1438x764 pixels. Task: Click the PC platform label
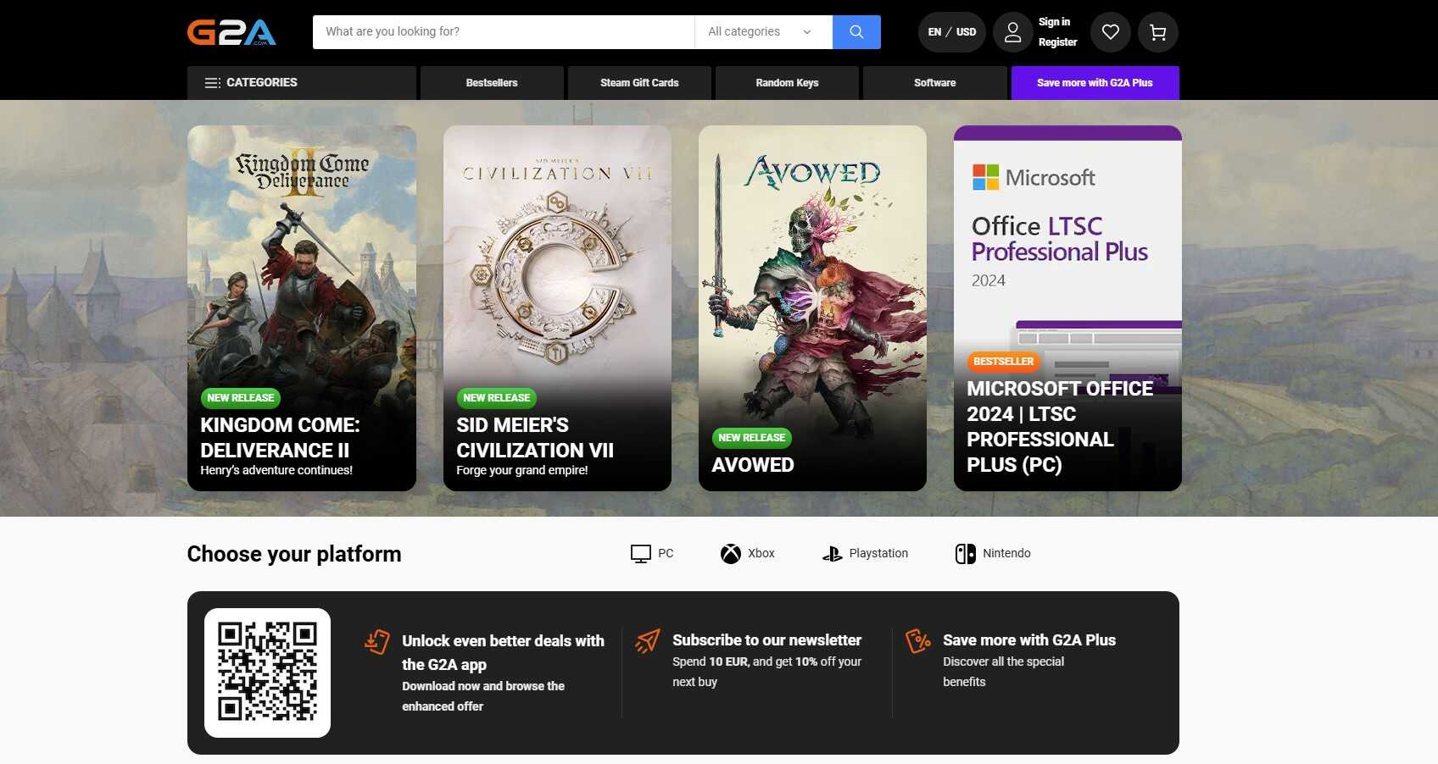tap(666, 554)
